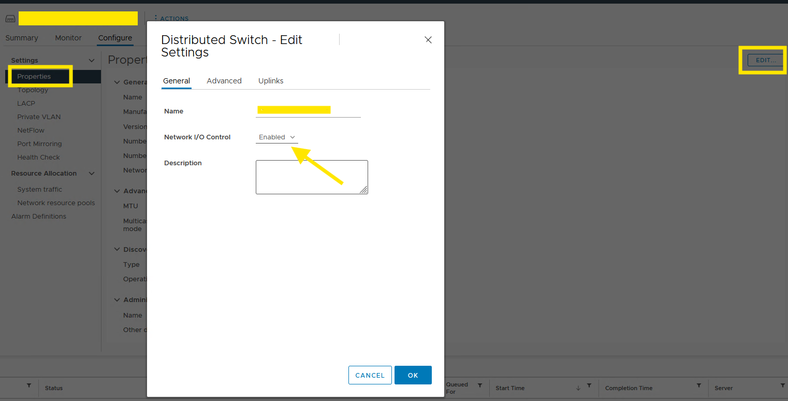The width and height of the screenshot is (788, 401).
Task: Click inside the Description text area
Action: click(x=312, y=177)
